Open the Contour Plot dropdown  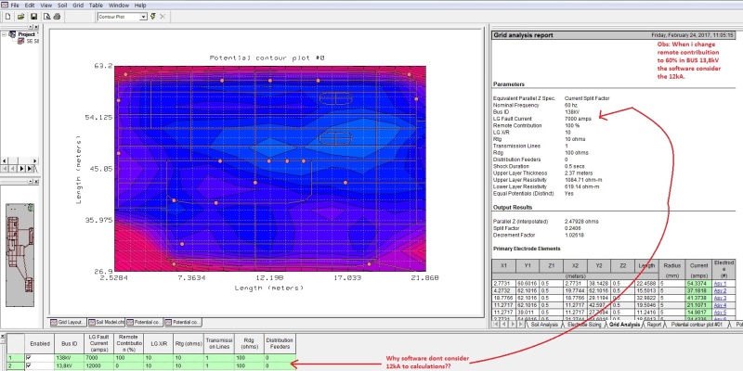pos(143,17)
